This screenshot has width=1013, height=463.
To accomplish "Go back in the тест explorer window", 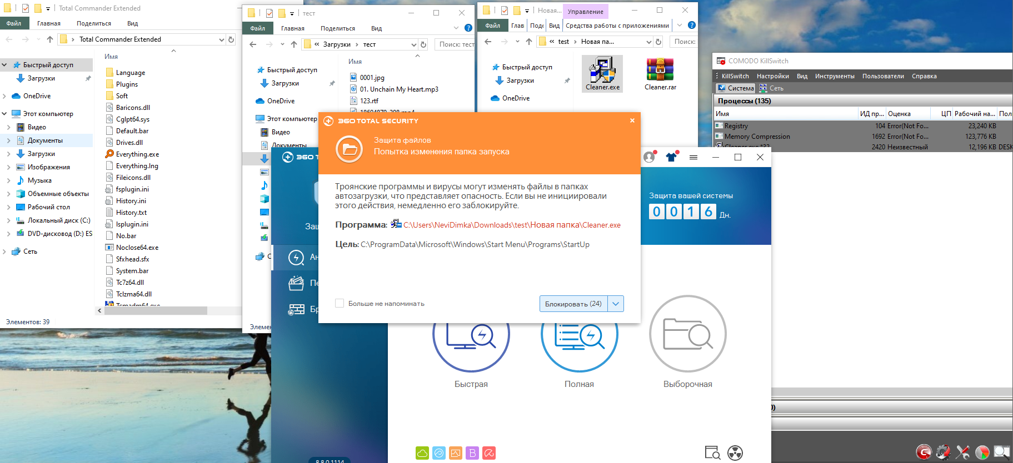I will click(x=253, y=44).
